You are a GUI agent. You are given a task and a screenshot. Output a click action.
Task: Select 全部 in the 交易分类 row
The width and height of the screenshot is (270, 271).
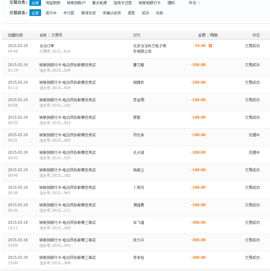click(35, 3)
